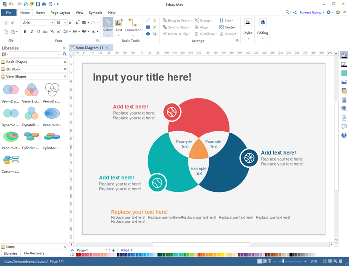Open the edrawsoft.com link in status bar

tap(25, 261)
